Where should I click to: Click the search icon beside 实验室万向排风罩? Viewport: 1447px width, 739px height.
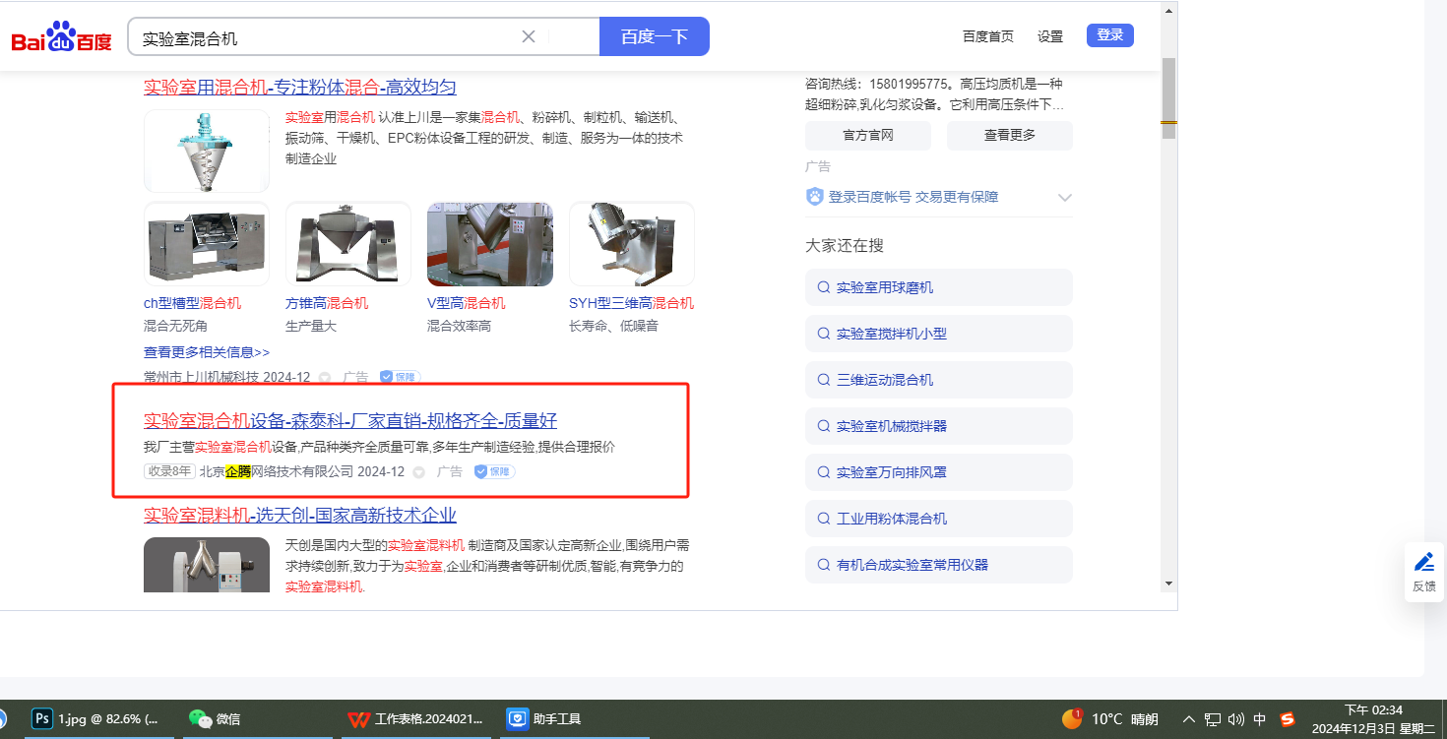[x=823, y=472]
